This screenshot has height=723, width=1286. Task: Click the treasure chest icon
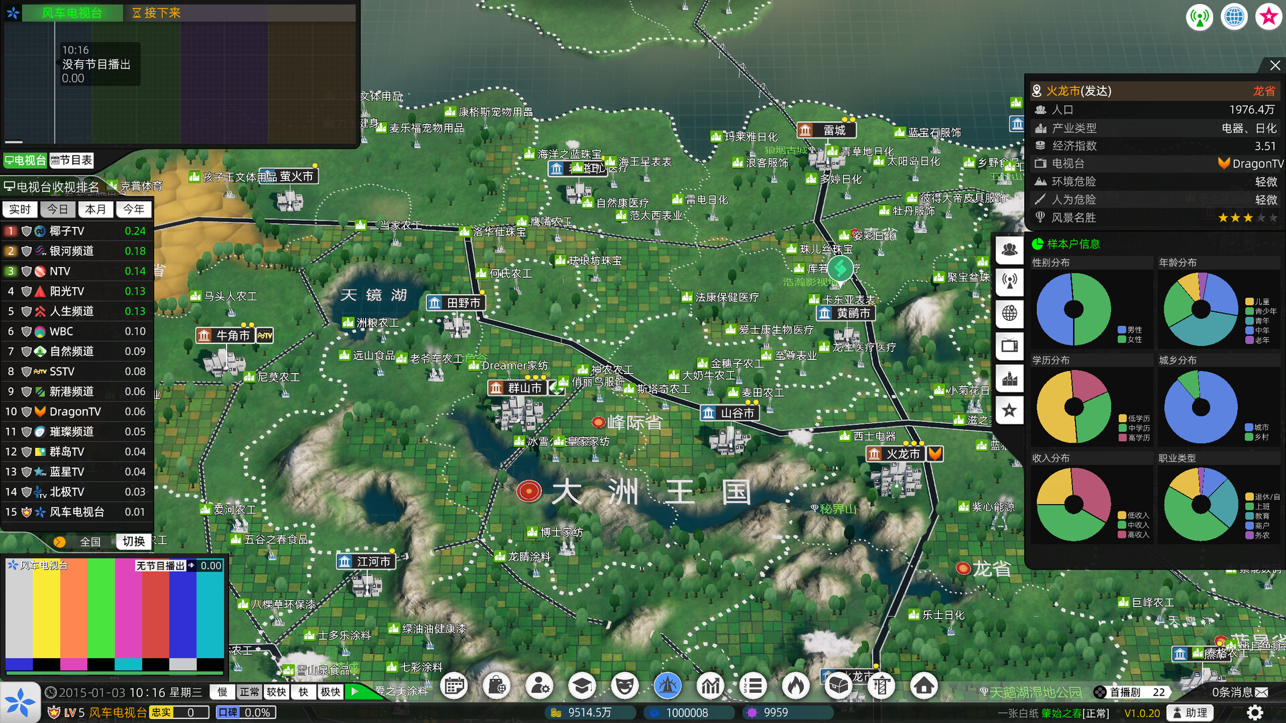point(839,686)
